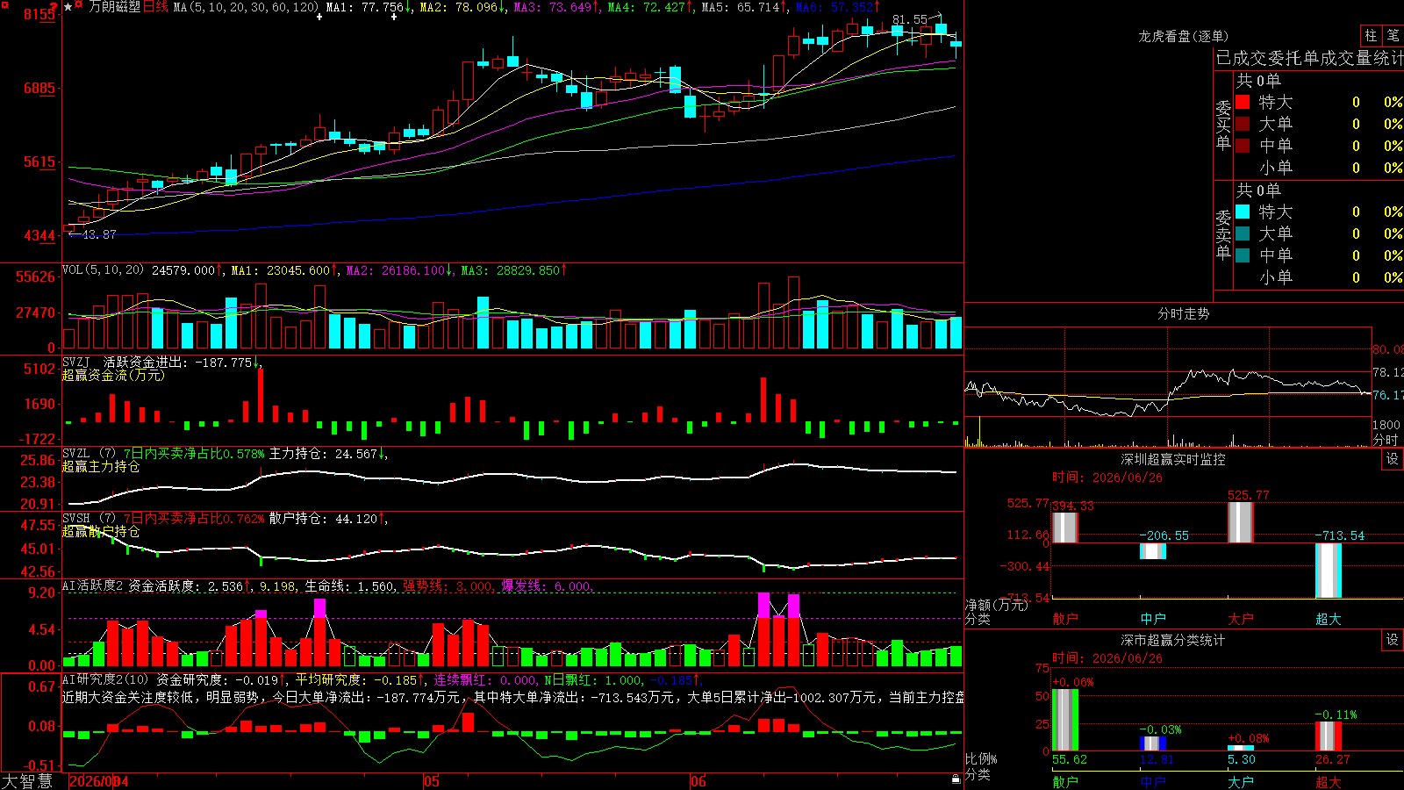Select the 深圳超赢实时监控 panel title
The width and height of the screenshot is (1404, 790).
tap(1172, 459)
